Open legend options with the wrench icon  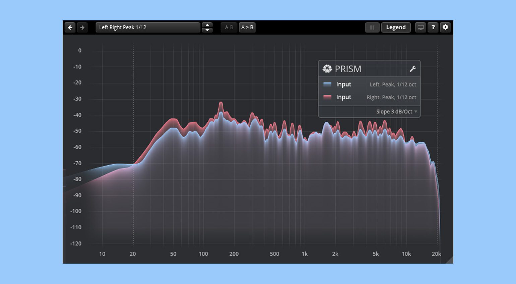coord(412,69)
